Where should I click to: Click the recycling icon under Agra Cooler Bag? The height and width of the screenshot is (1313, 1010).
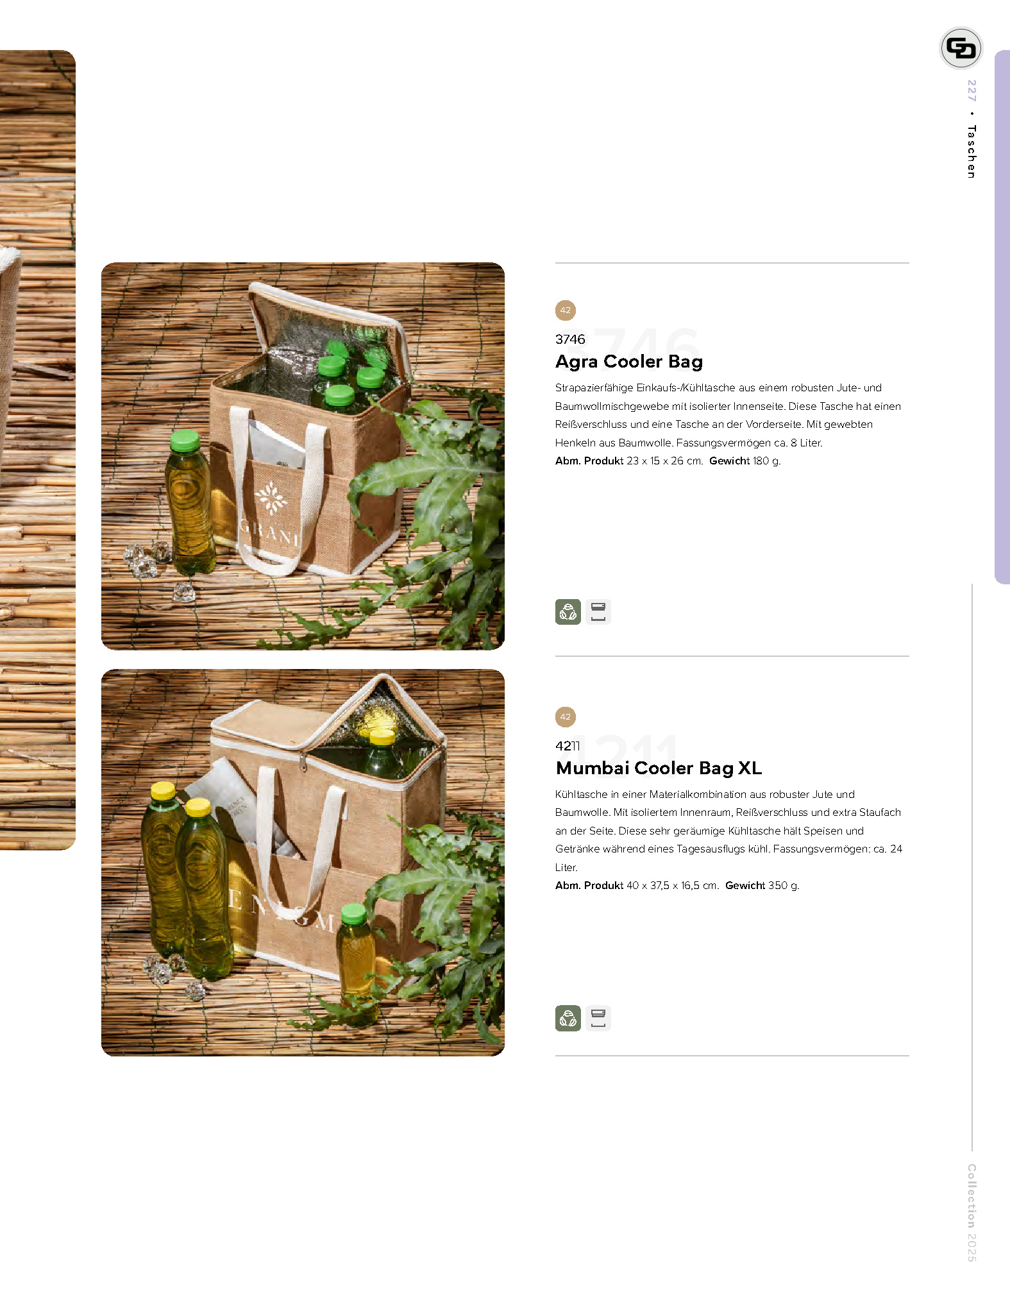click(568, 612)
